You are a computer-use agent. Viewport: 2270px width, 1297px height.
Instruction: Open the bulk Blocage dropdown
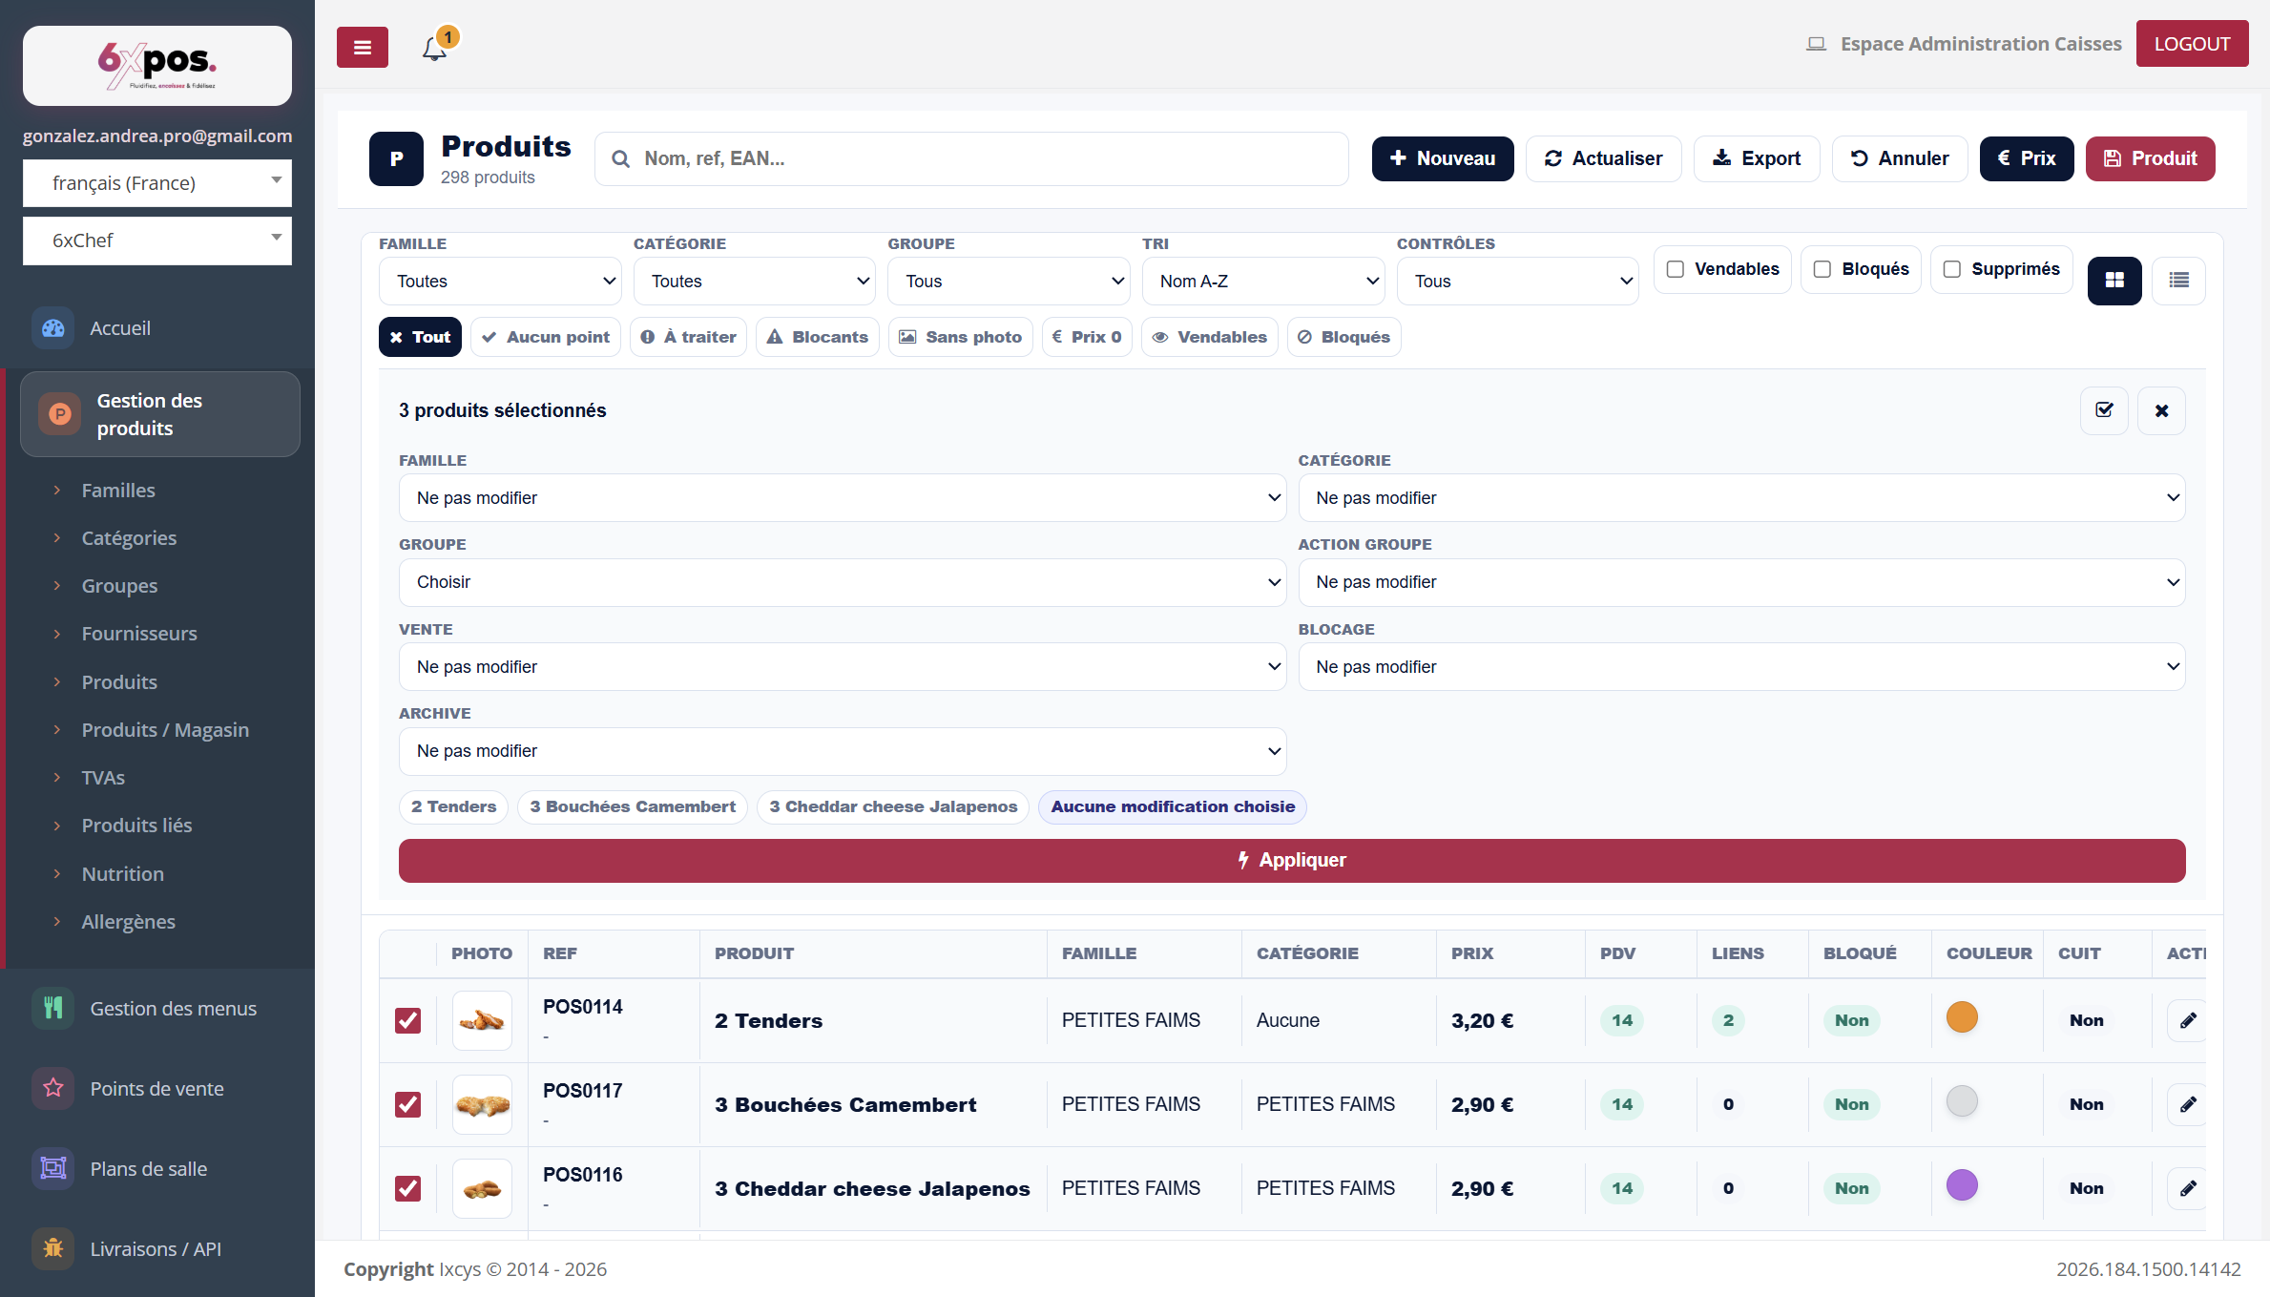[x=1742, y=667]
